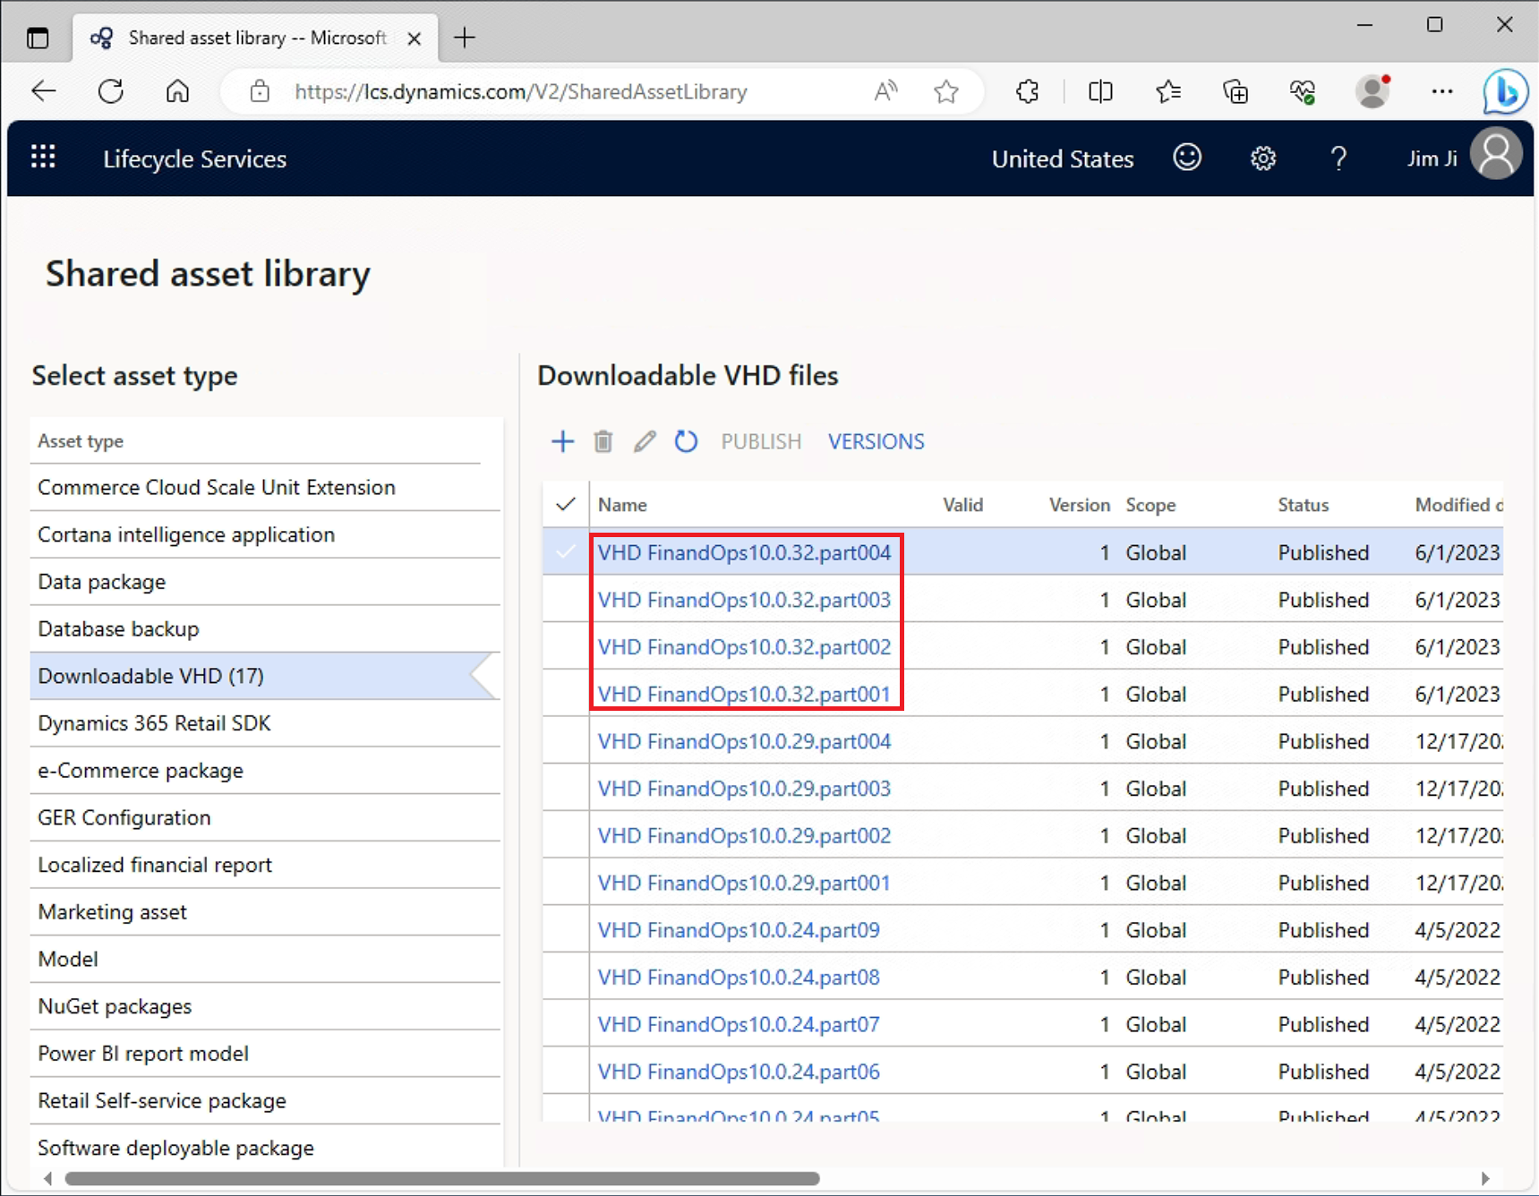Click the United States region selector
Viewport: 1539px width, 1196px height.
[x=1063, y=158]
